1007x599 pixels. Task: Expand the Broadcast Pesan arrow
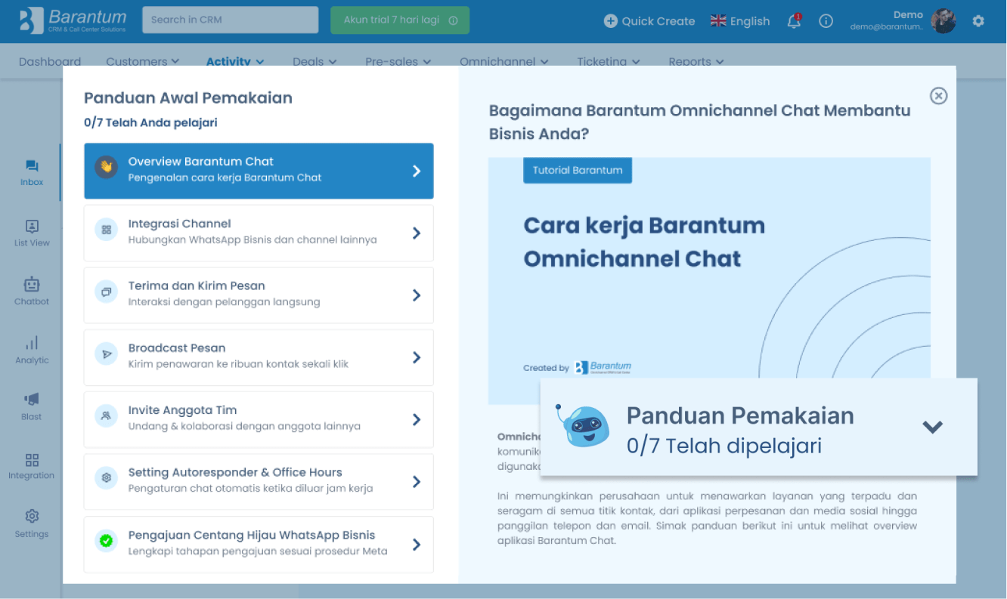417,357
